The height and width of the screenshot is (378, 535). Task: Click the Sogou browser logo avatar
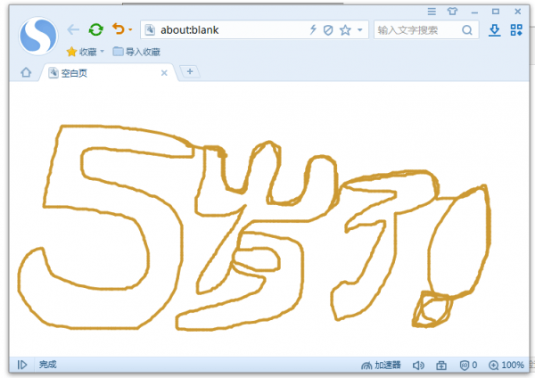(x=37, y=36)
